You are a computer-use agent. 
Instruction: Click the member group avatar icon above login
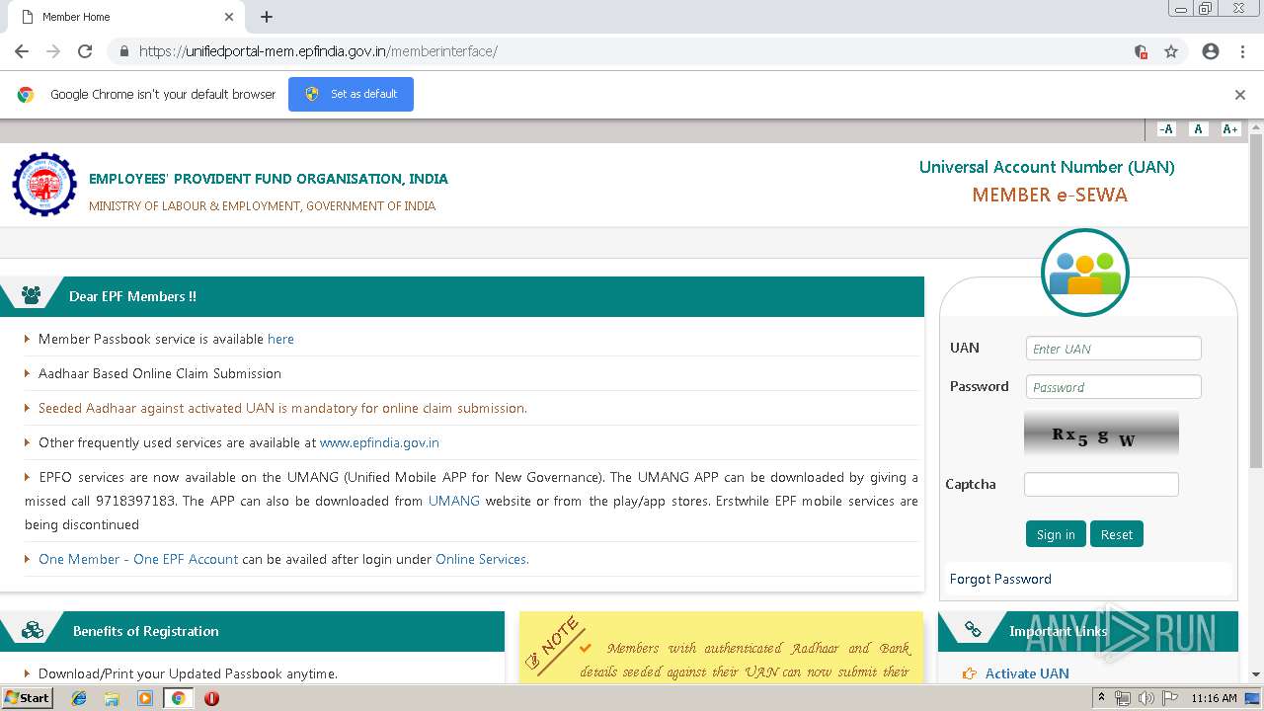1084,273
